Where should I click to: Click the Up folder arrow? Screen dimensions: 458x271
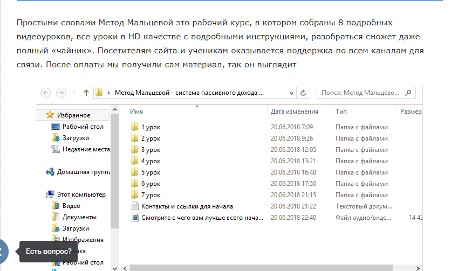coord(86,93)
